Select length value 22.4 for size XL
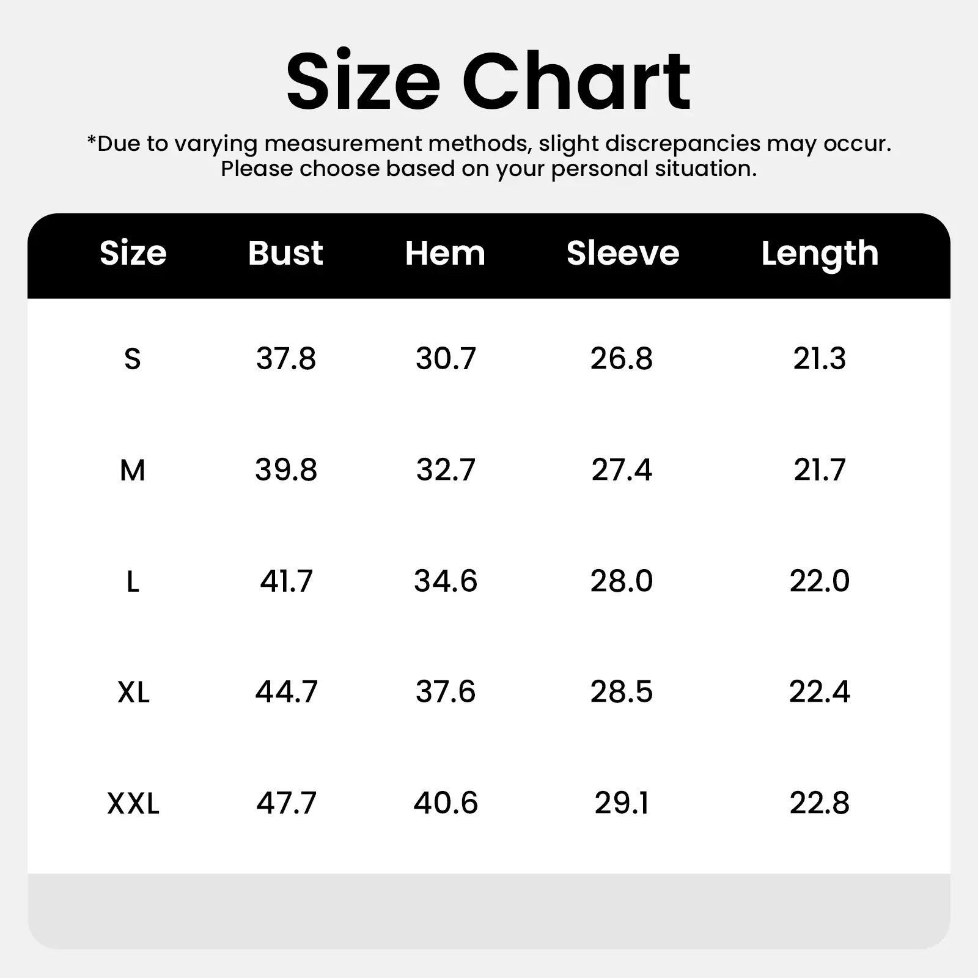978x978 pixels. tap(819, 692)
